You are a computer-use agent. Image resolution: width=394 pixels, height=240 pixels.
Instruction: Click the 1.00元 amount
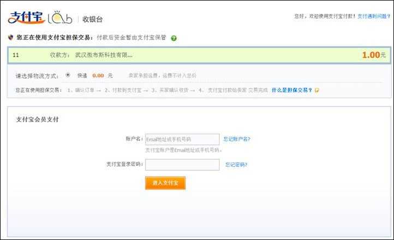click(x=374, y=55)
